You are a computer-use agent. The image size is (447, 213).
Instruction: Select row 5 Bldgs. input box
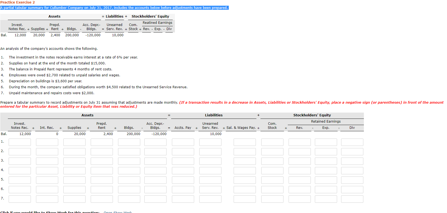click(129, 180)
